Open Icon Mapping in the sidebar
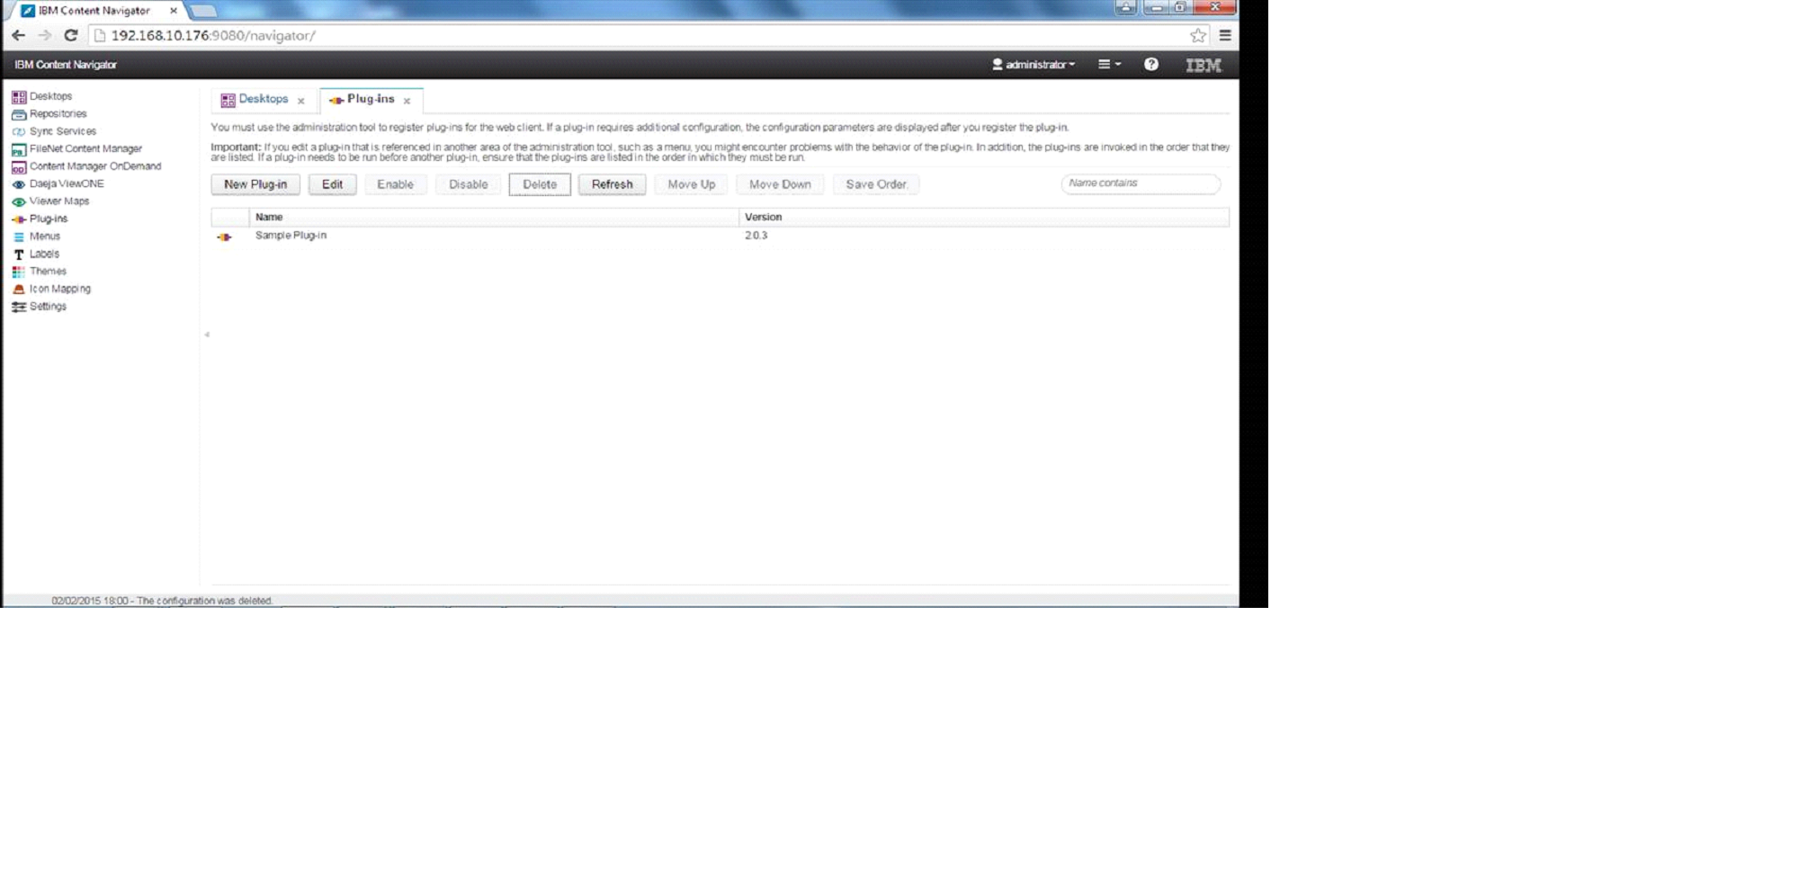 click(x=60, y=290)
